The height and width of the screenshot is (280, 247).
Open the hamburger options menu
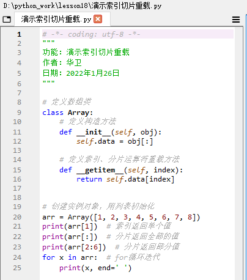click(x=236, y=20)
